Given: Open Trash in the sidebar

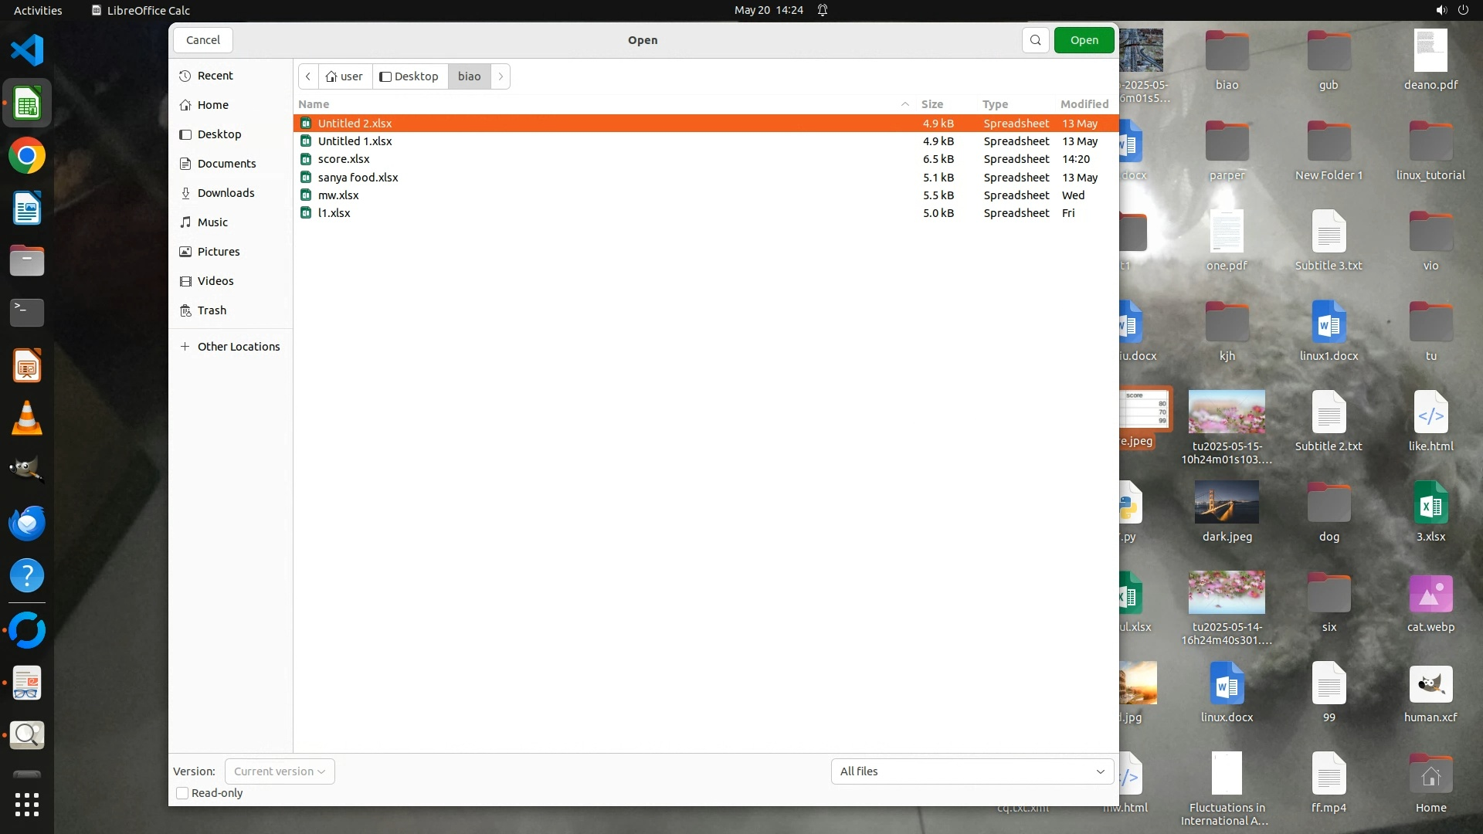Looking at the screenshot, I should [x=212, y=310].
